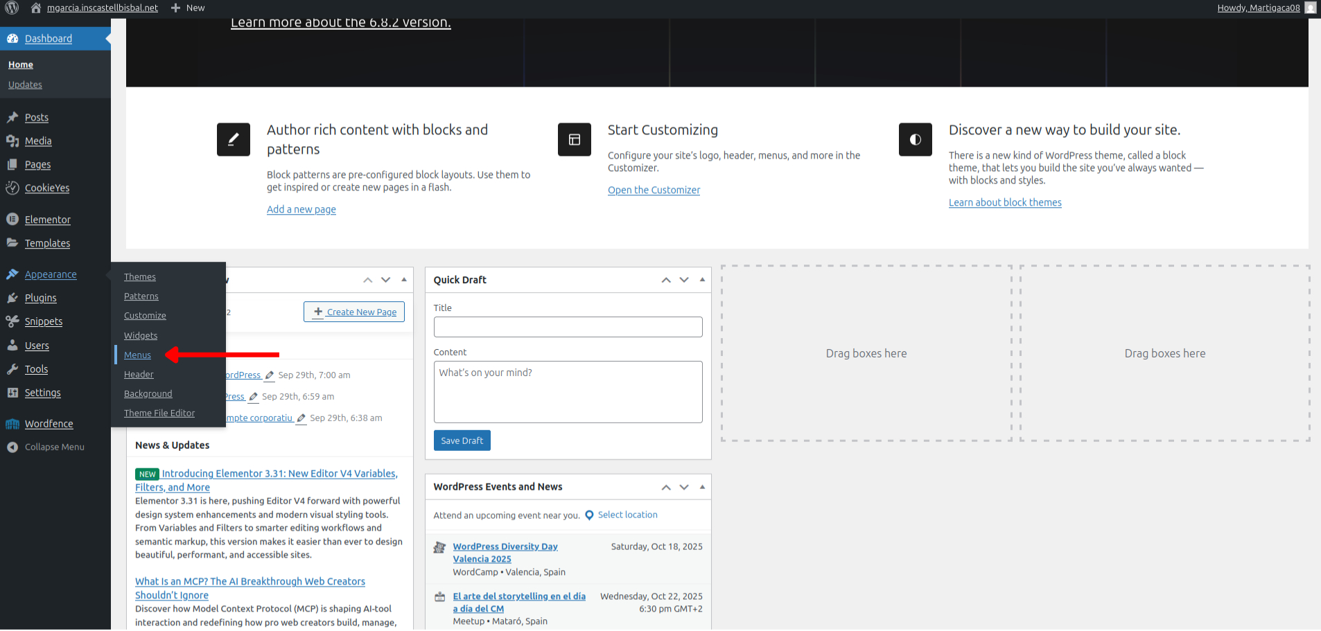This screenshot has width=1321, height=631.
Task: Click the Posts pushpin icon
Action: [x=12, y=117]
